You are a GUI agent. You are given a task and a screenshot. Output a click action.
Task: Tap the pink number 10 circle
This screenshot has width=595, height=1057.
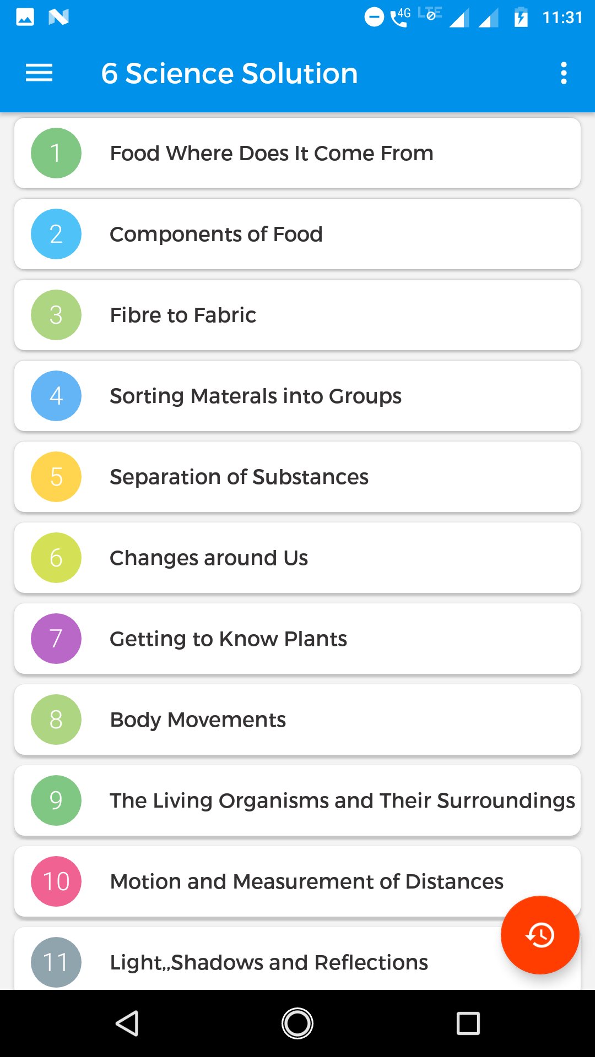click(x=56, y=881)
